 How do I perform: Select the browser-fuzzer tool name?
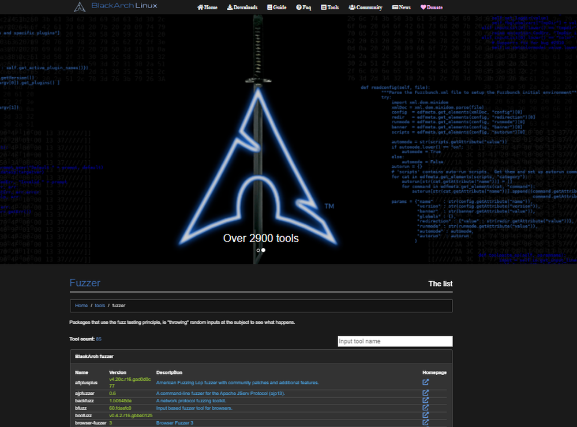tap(91, 422)
